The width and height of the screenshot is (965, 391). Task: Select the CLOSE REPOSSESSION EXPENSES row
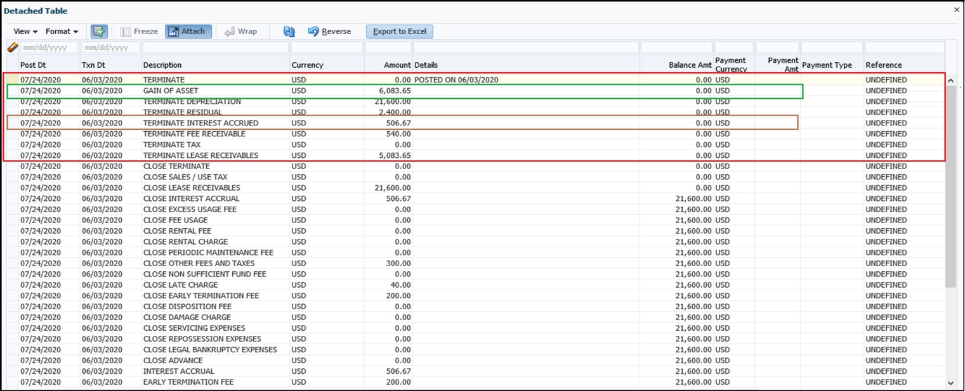[475, 338]
